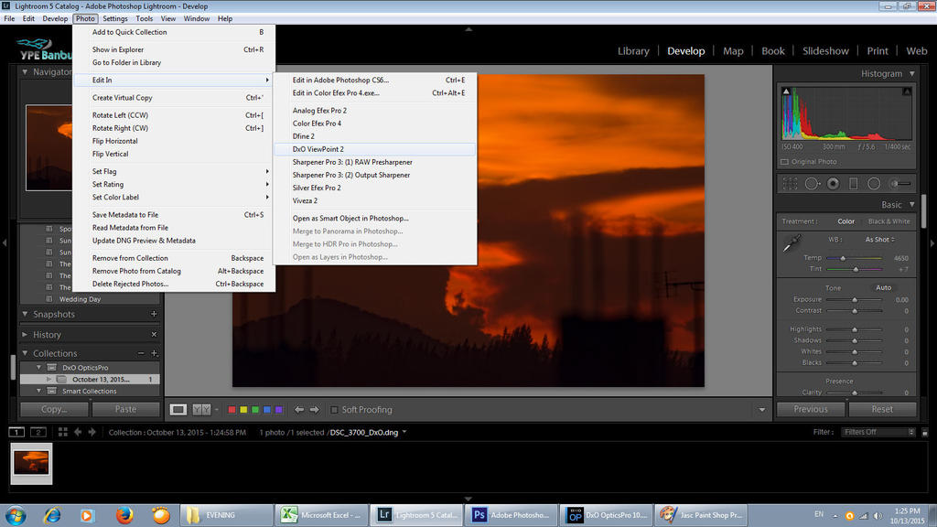Open Firefox from the taskbar

click(x=125, y=515)
